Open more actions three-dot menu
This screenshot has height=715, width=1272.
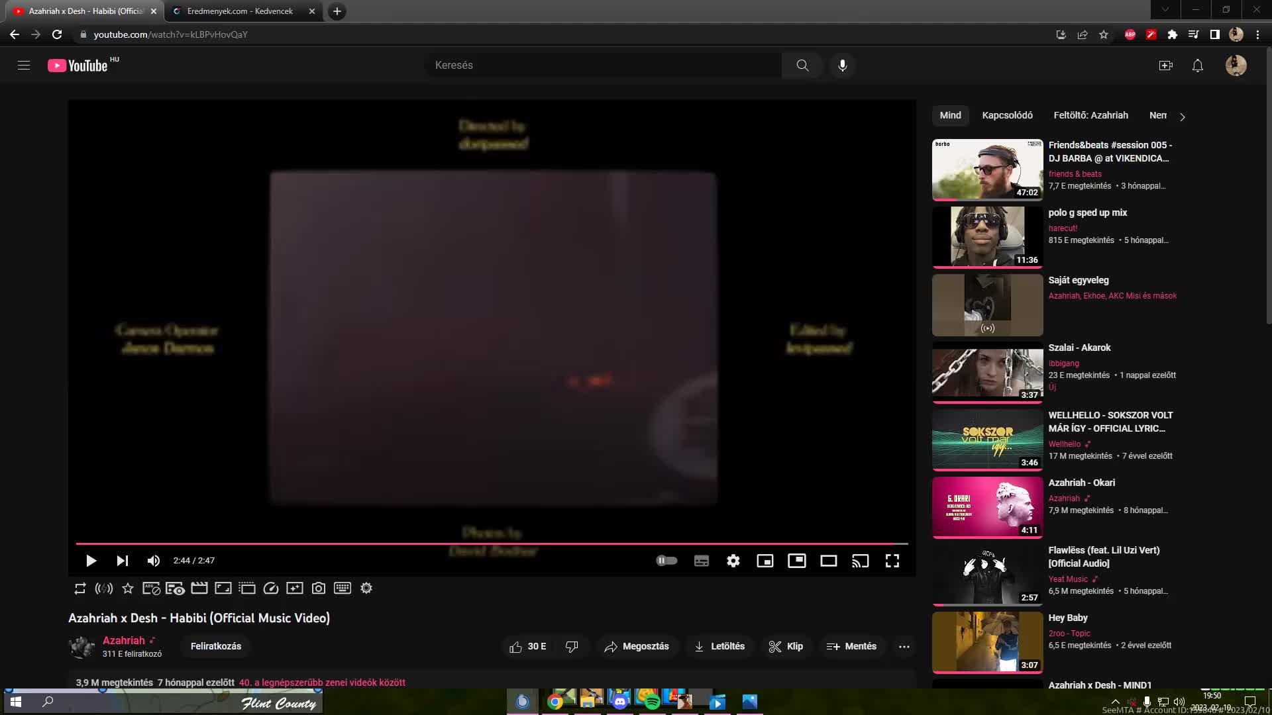point(904,646)
